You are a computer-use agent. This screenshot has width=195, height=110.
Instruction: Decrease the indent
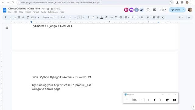(154, 17)
